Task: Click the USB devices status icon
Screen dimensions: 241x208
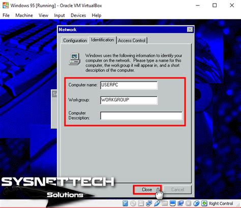Action: [x=157, y=203]
